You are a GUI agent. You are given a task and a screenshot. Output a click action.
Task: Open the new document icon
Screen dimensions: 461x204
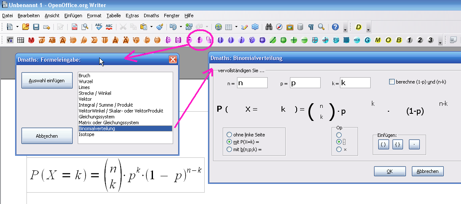(10, 27)
